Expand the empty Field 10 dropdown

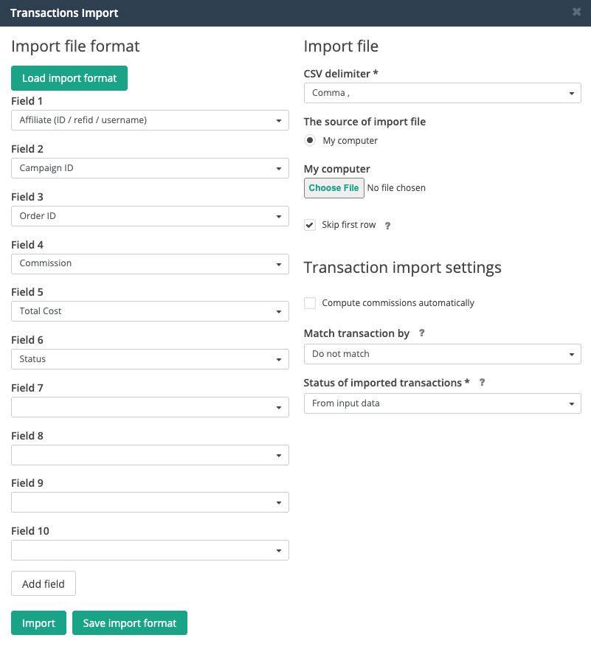(x=150, y=550)
